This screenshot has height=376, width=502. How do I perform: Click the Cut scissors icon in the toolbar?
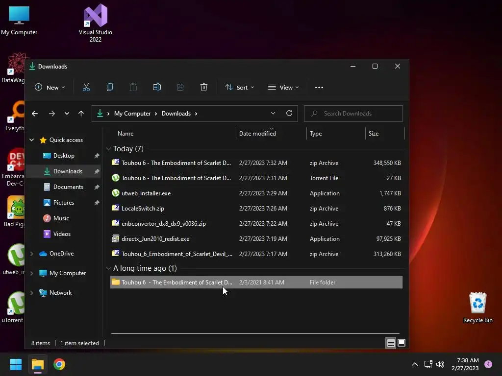click(x=86, y=87)
